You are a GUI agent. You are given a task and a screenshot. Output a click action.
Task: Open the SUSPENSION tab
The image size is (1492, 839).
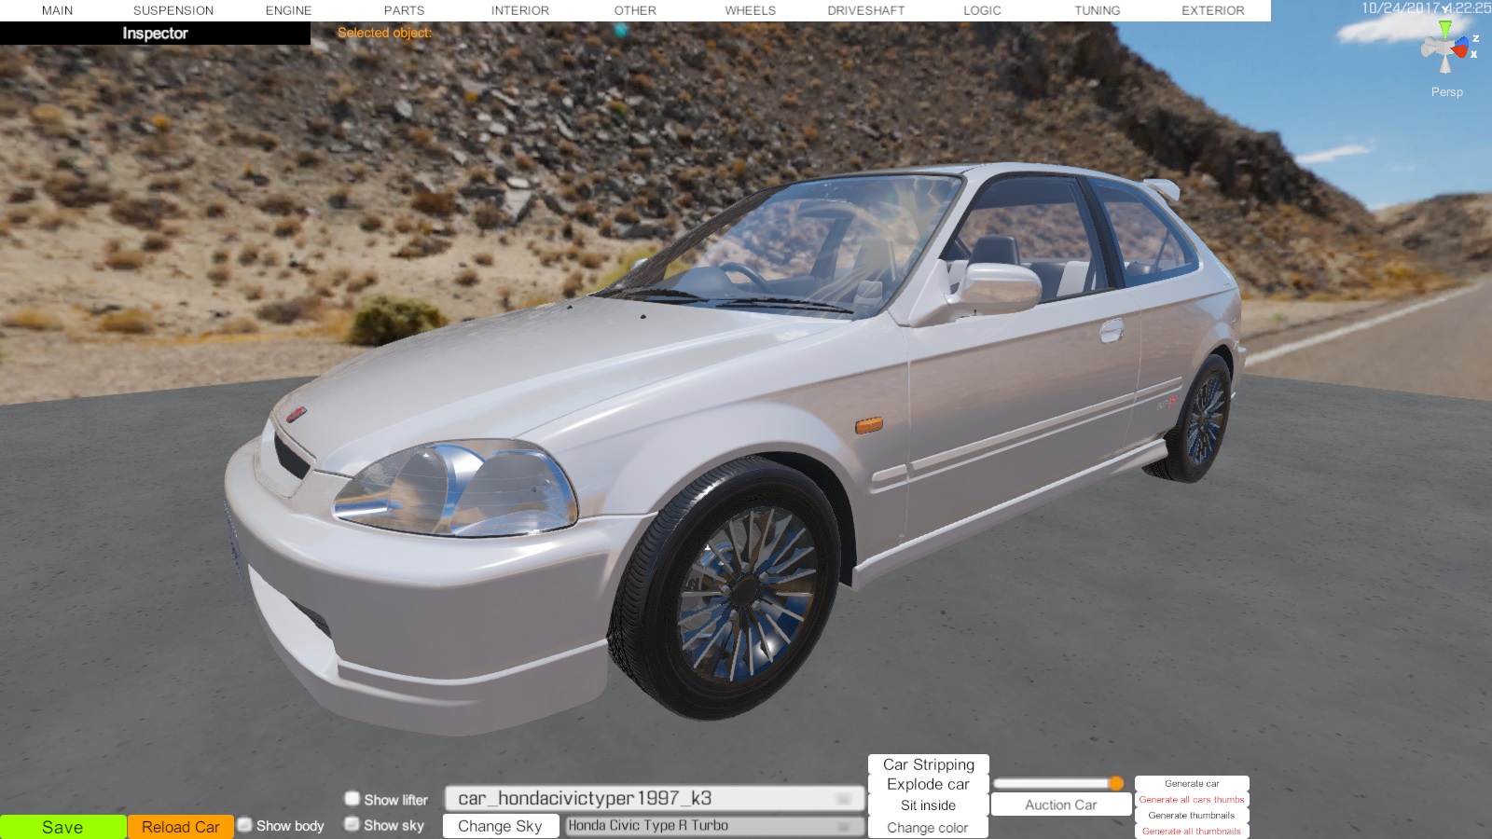coord(173,10)
